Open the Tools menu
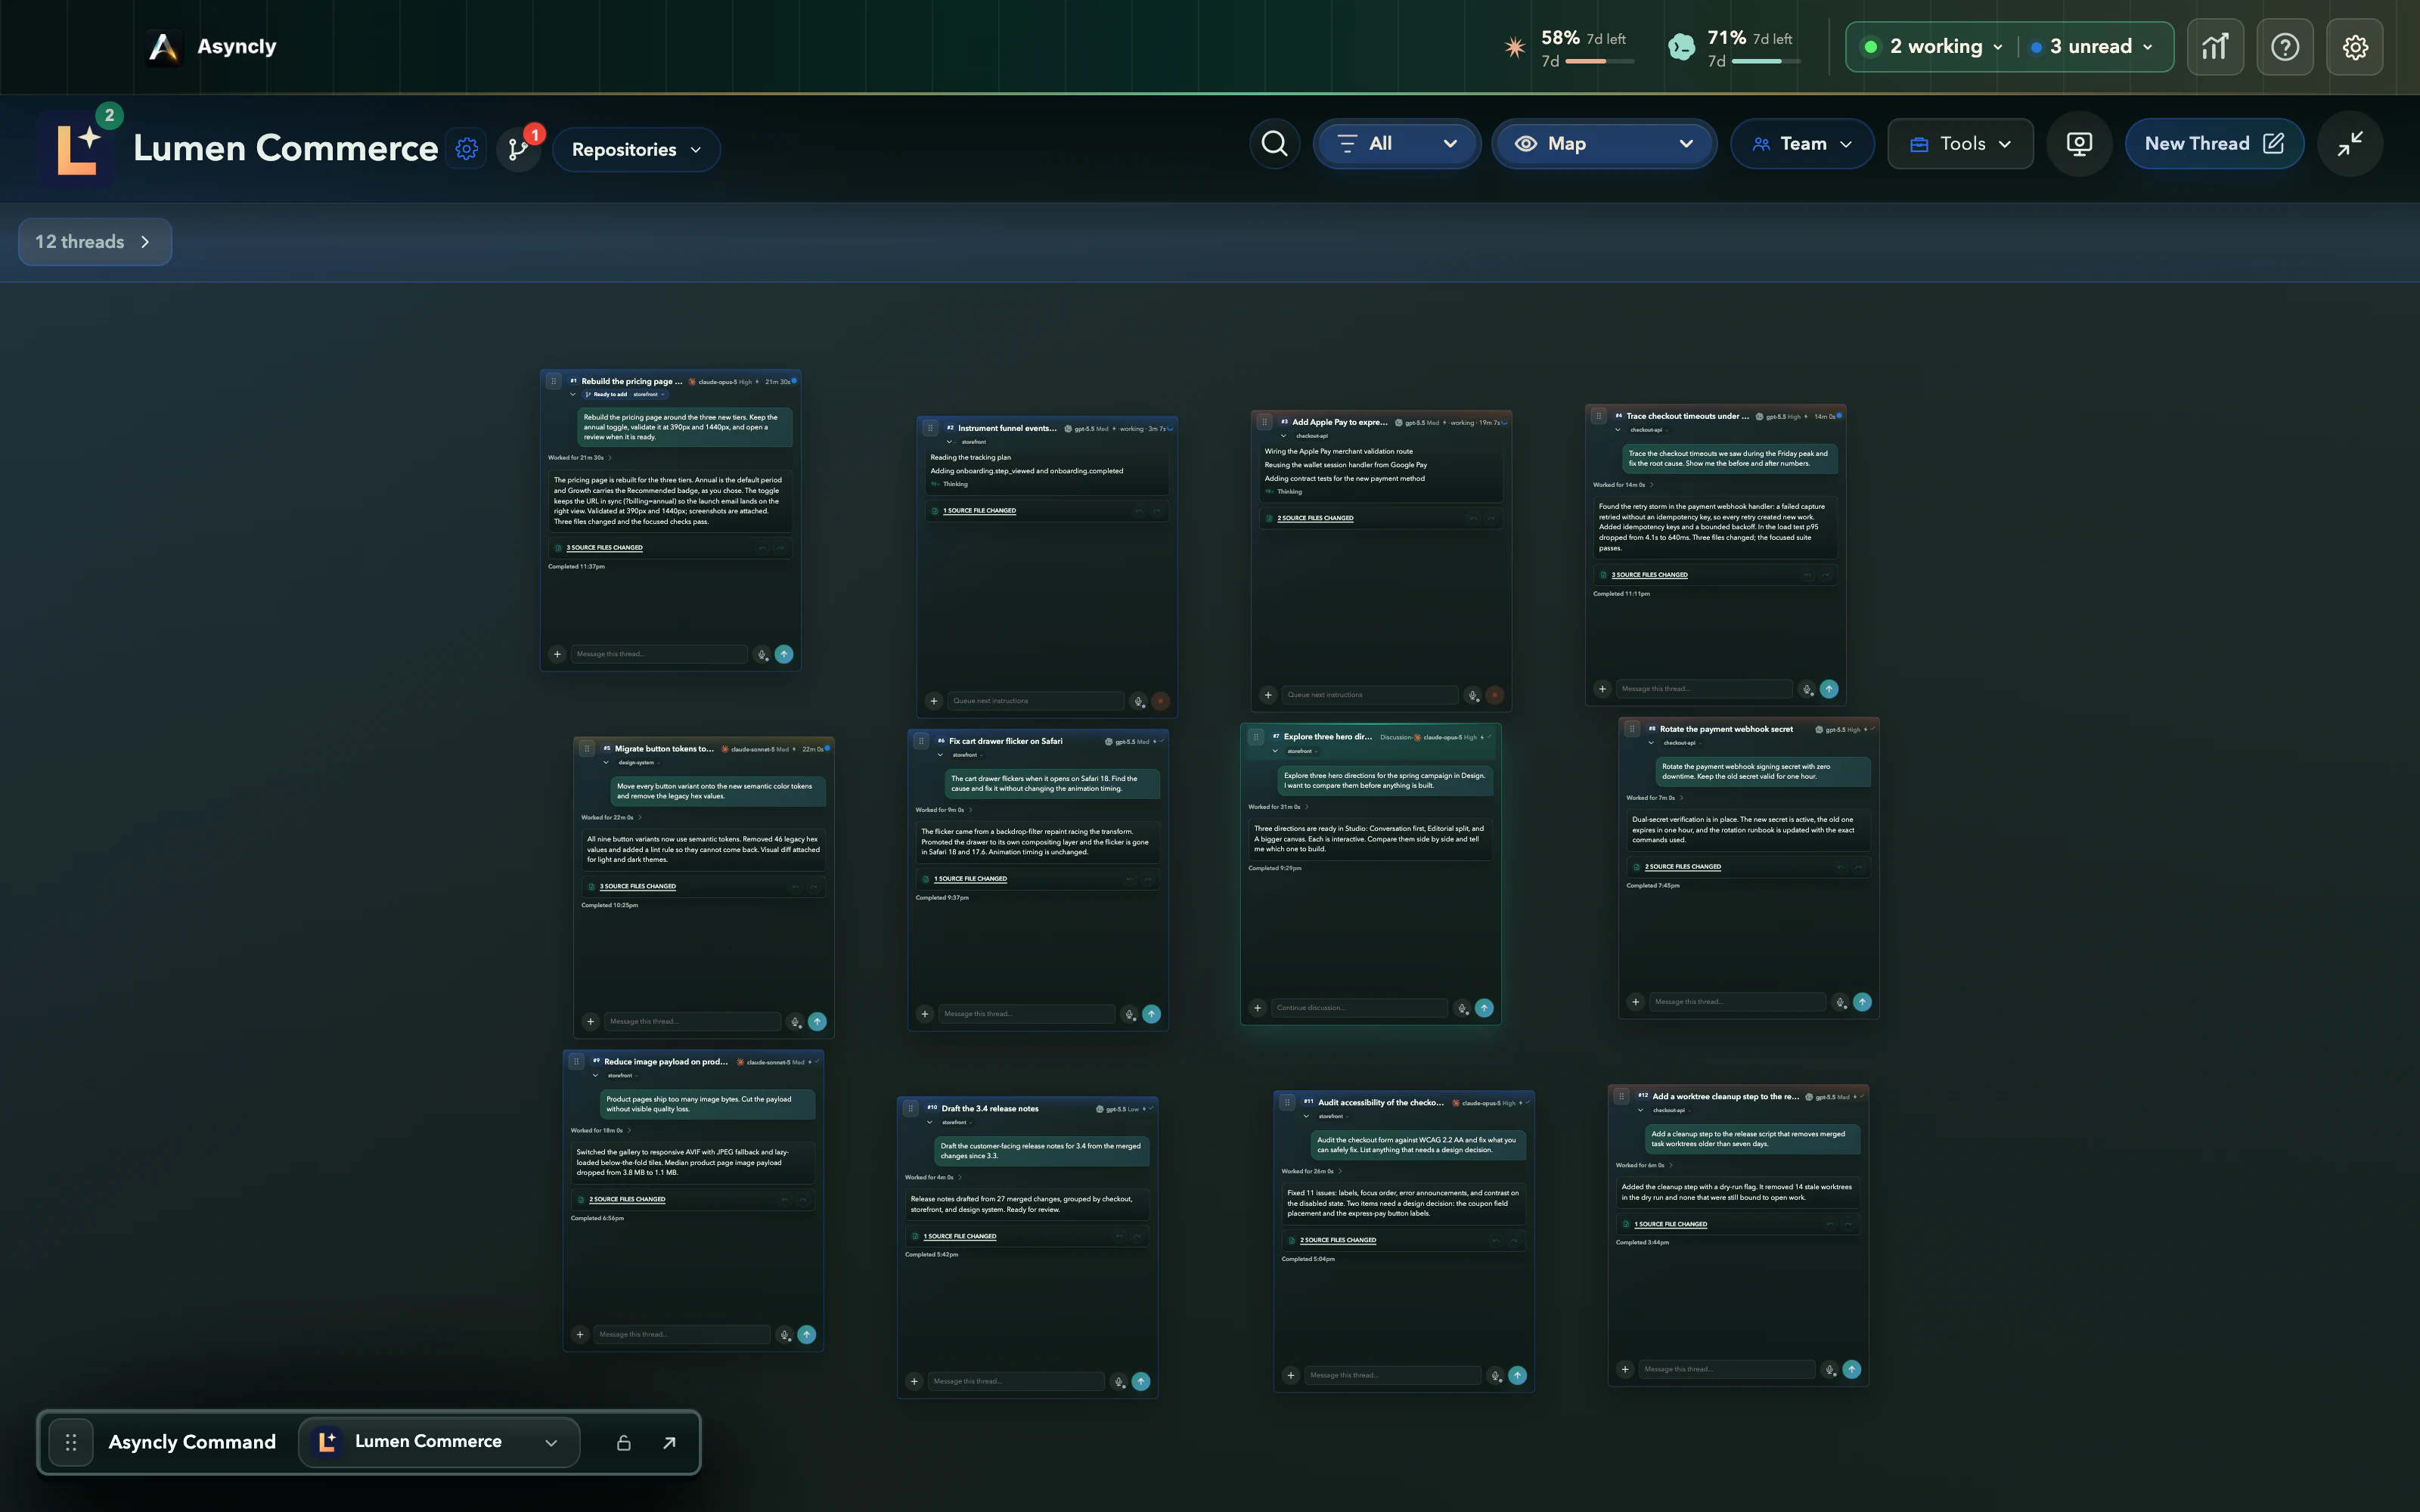 point(1960,144)
